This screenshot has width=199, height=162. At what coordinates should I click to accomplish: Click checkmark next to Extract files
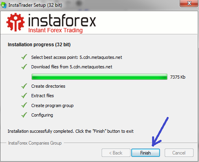click(24, 96)
